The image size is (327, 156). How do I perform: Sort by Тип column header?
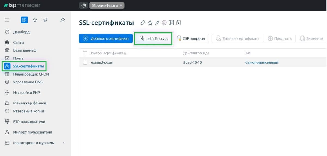click(x=248, y=53)
